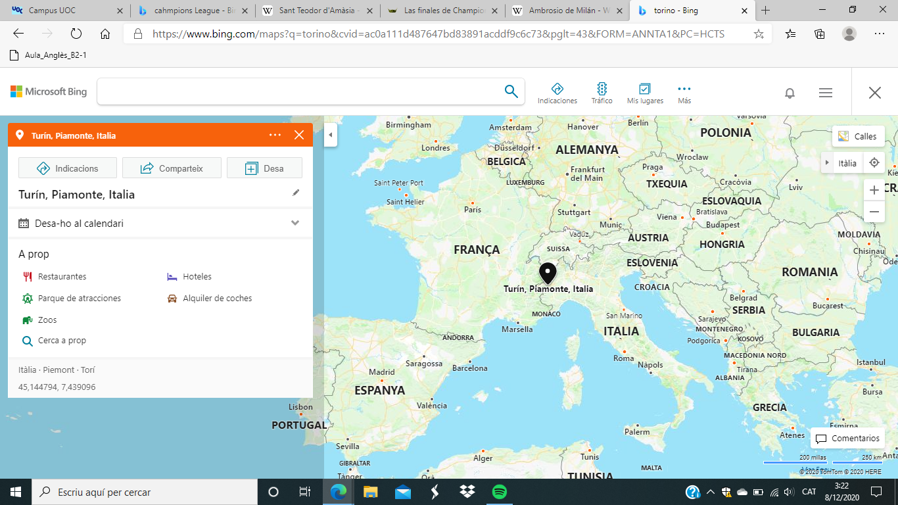Open the Comentarios feedback button
Viewport: 898px width, 505px height.
click(x=847, y=439)
